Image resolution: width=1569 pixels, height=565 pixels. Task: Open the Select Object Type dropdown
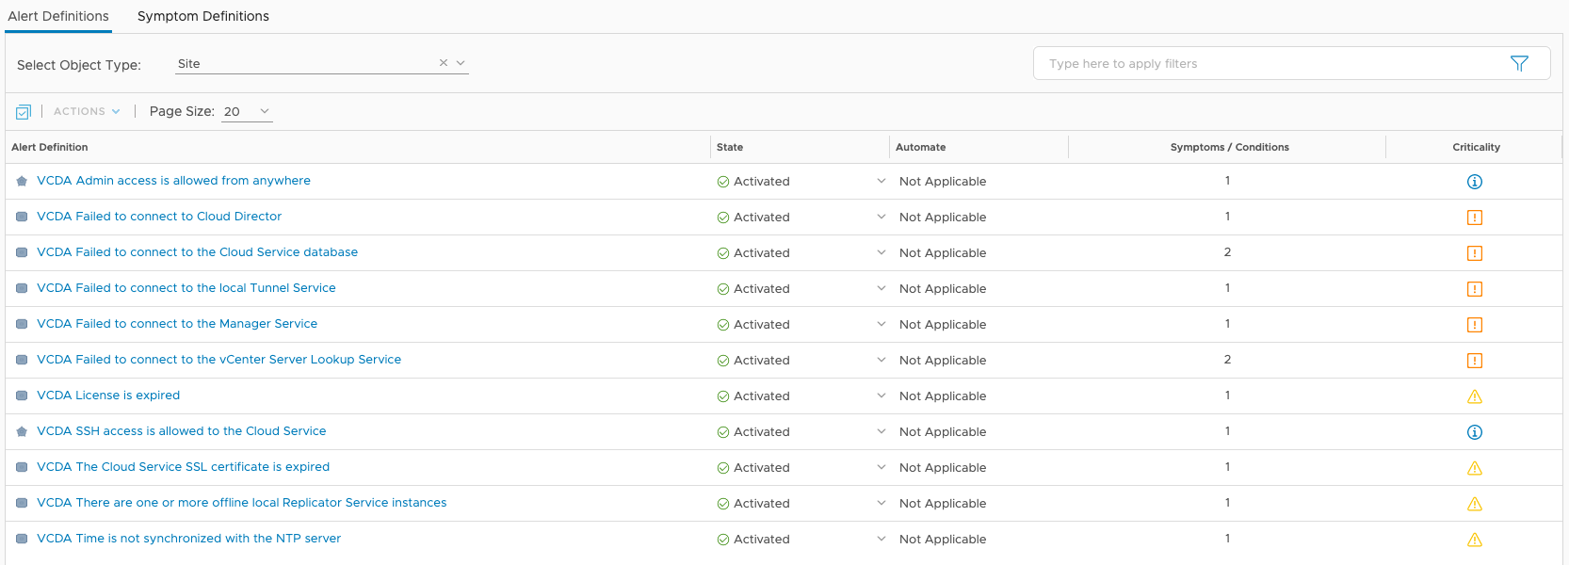461,63
